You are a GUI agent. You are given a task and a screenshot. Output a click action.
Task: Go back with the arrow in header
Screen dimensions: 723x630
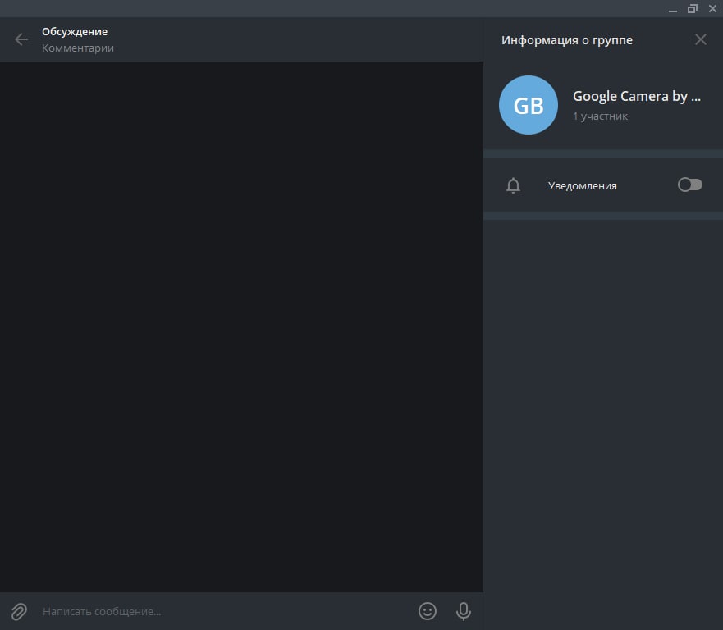point(21,39)
